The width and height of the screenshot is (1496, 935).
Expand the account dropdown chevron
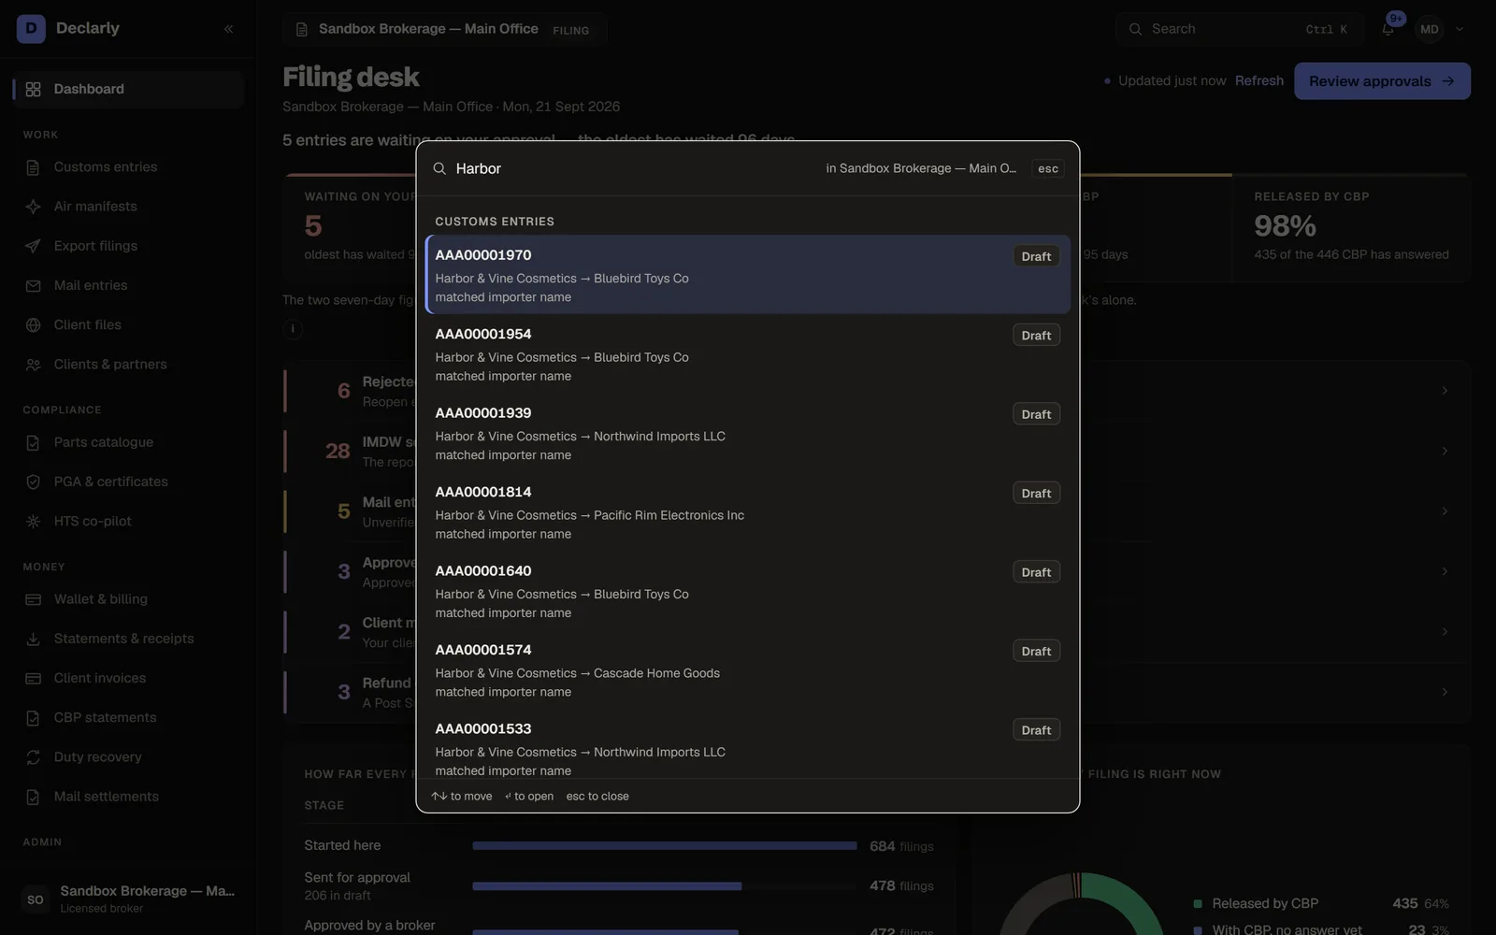click(1460, 29)
